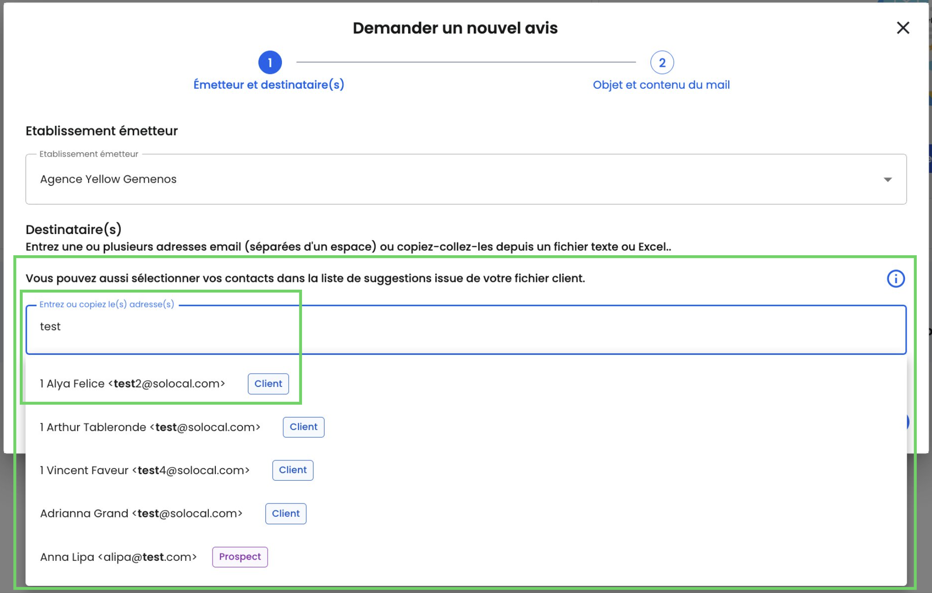Click Client tag next to Arthur Tableronde

click(303, 427)
